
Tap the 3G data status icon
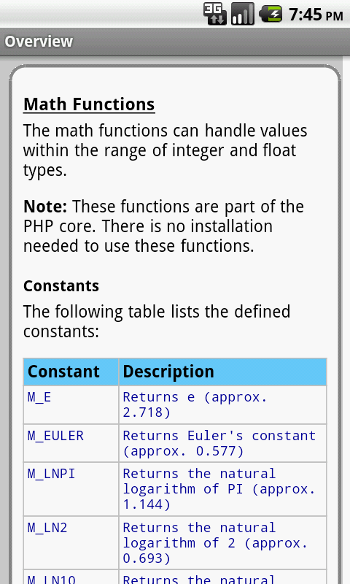point(214,14)
